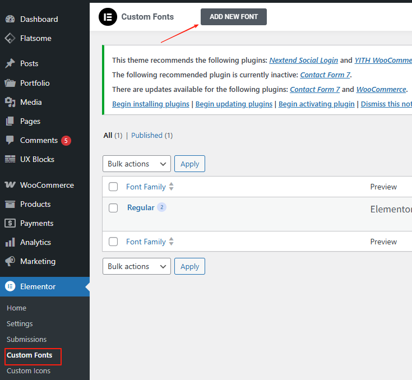This screenshot has height=380, width=412.
Task: Click the WooCommerce logo icon
Action: [x=10, y=185]
